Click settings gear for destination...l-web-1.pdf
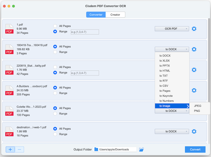 (x=194, y=131)
